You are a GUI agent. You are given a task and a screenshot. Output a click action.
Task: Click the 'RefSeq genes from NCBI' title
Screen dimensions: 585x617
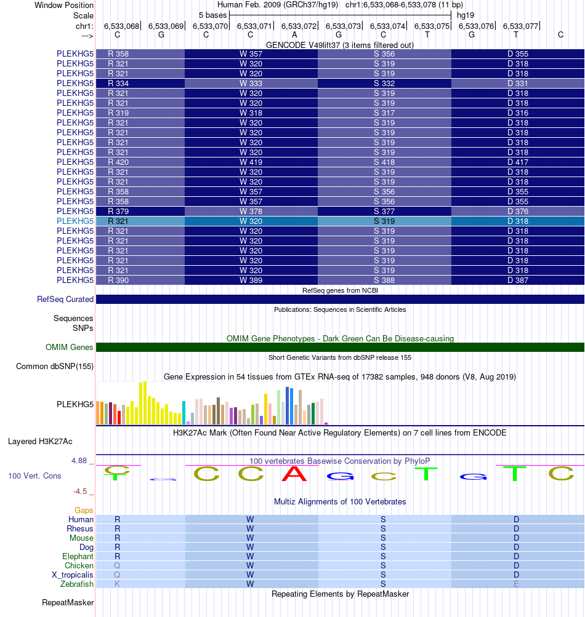tap(340, 290)
